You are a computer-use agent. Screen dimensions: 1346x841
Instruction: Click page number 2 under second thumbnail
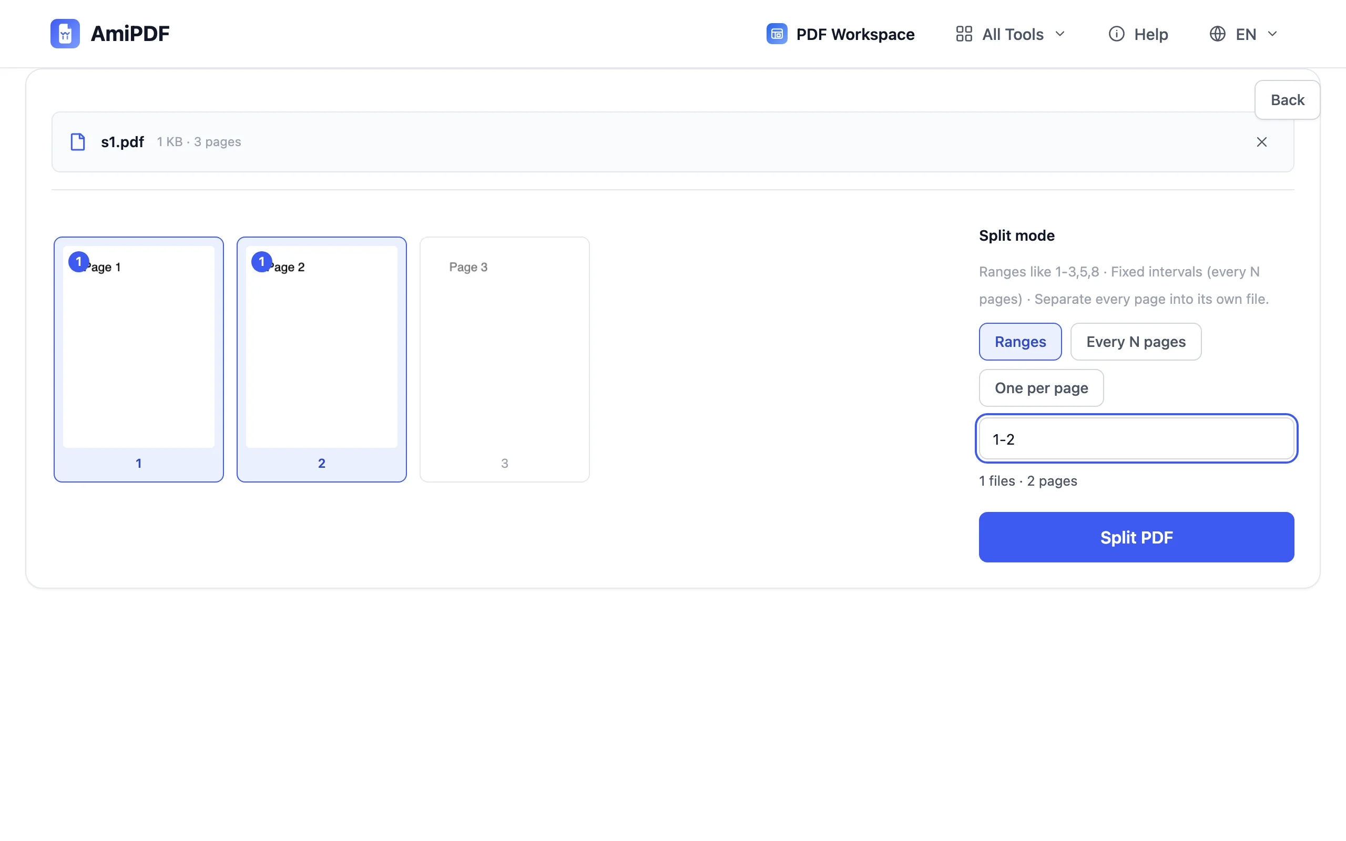click(x=321, y=463)
